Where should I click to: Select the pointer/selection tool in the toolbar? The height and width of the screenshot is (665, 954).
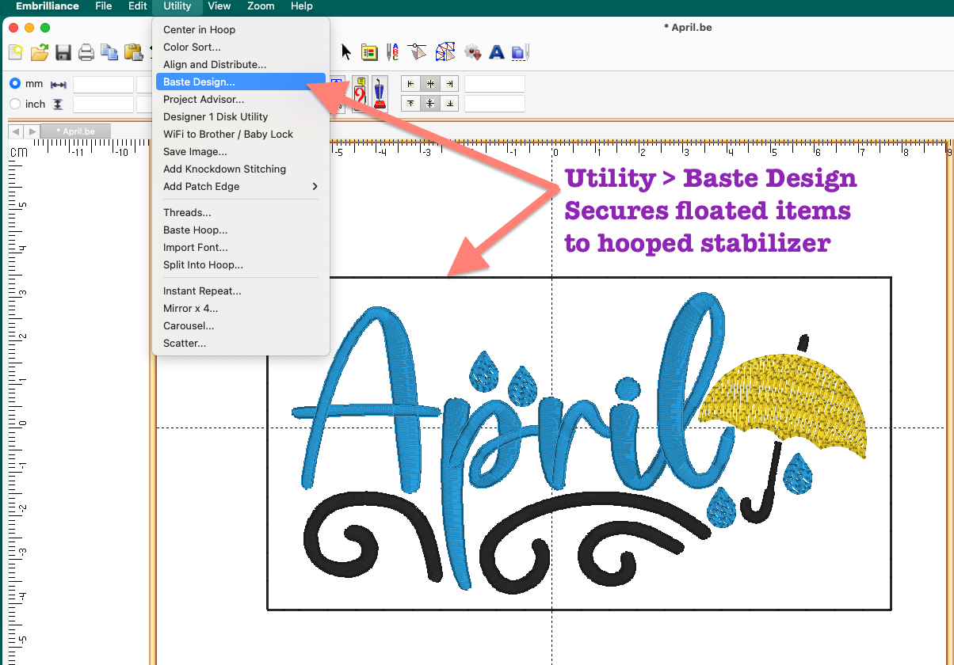click(346, 51)
